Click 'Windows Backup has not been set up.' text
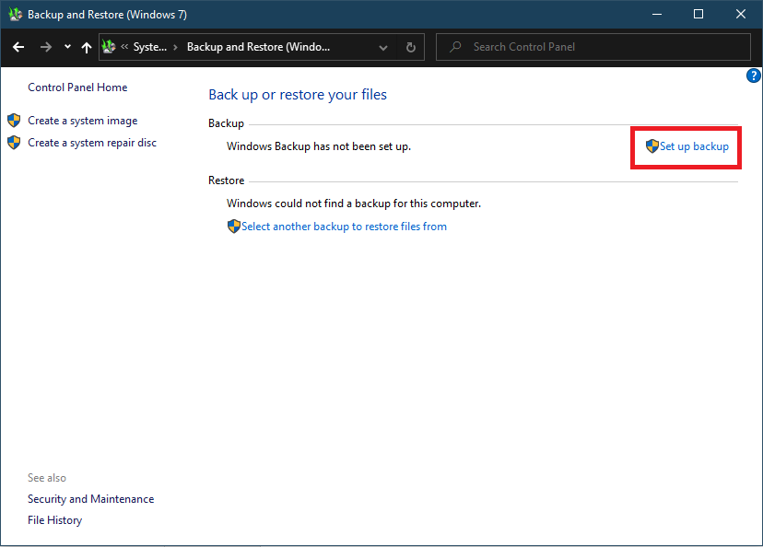 [x=319, y=146]
